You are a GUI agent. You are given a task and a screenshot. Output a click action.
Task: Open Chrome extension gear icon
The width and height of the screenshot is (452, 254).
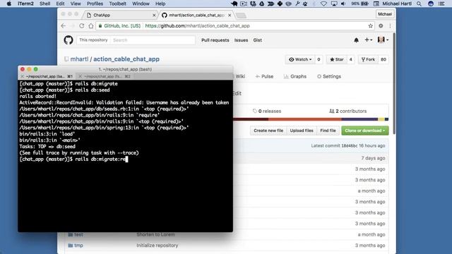[x=381, y=26]
